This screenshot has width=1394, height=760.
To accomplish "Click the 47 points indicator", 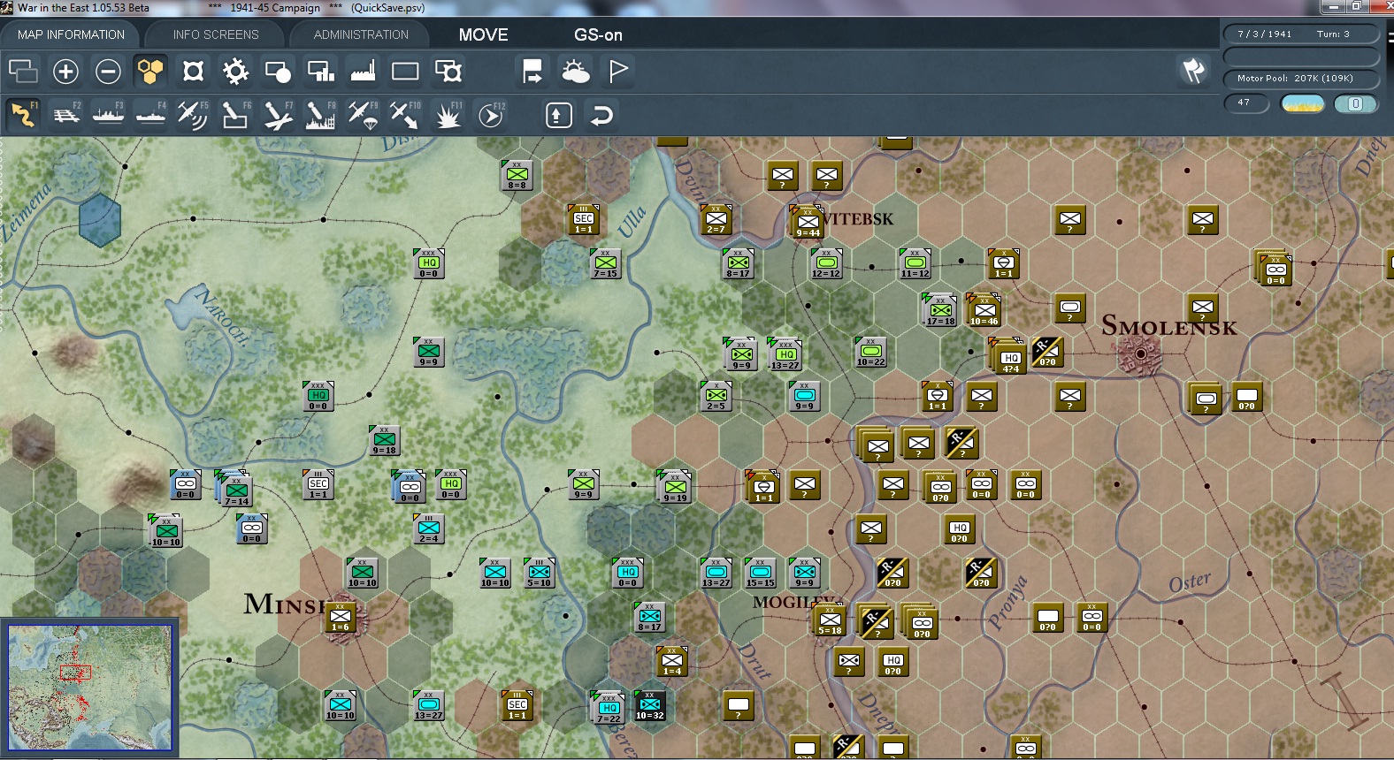I will (1246, 103).
